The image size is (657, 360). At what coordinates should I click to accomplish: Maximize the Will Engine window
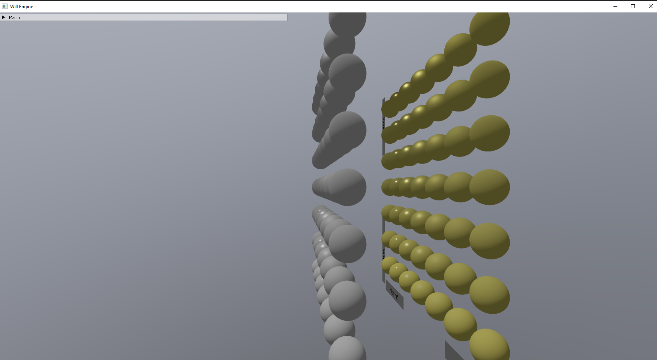pyautogui.click(x=633, y=6)
